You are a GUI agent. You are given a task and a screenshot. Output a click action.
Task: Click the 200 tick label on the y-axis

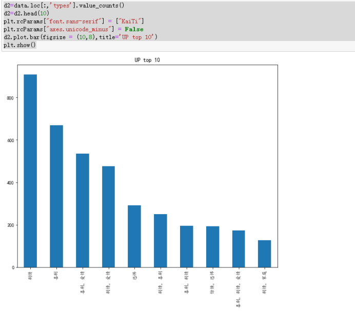(x=10, y=225)
